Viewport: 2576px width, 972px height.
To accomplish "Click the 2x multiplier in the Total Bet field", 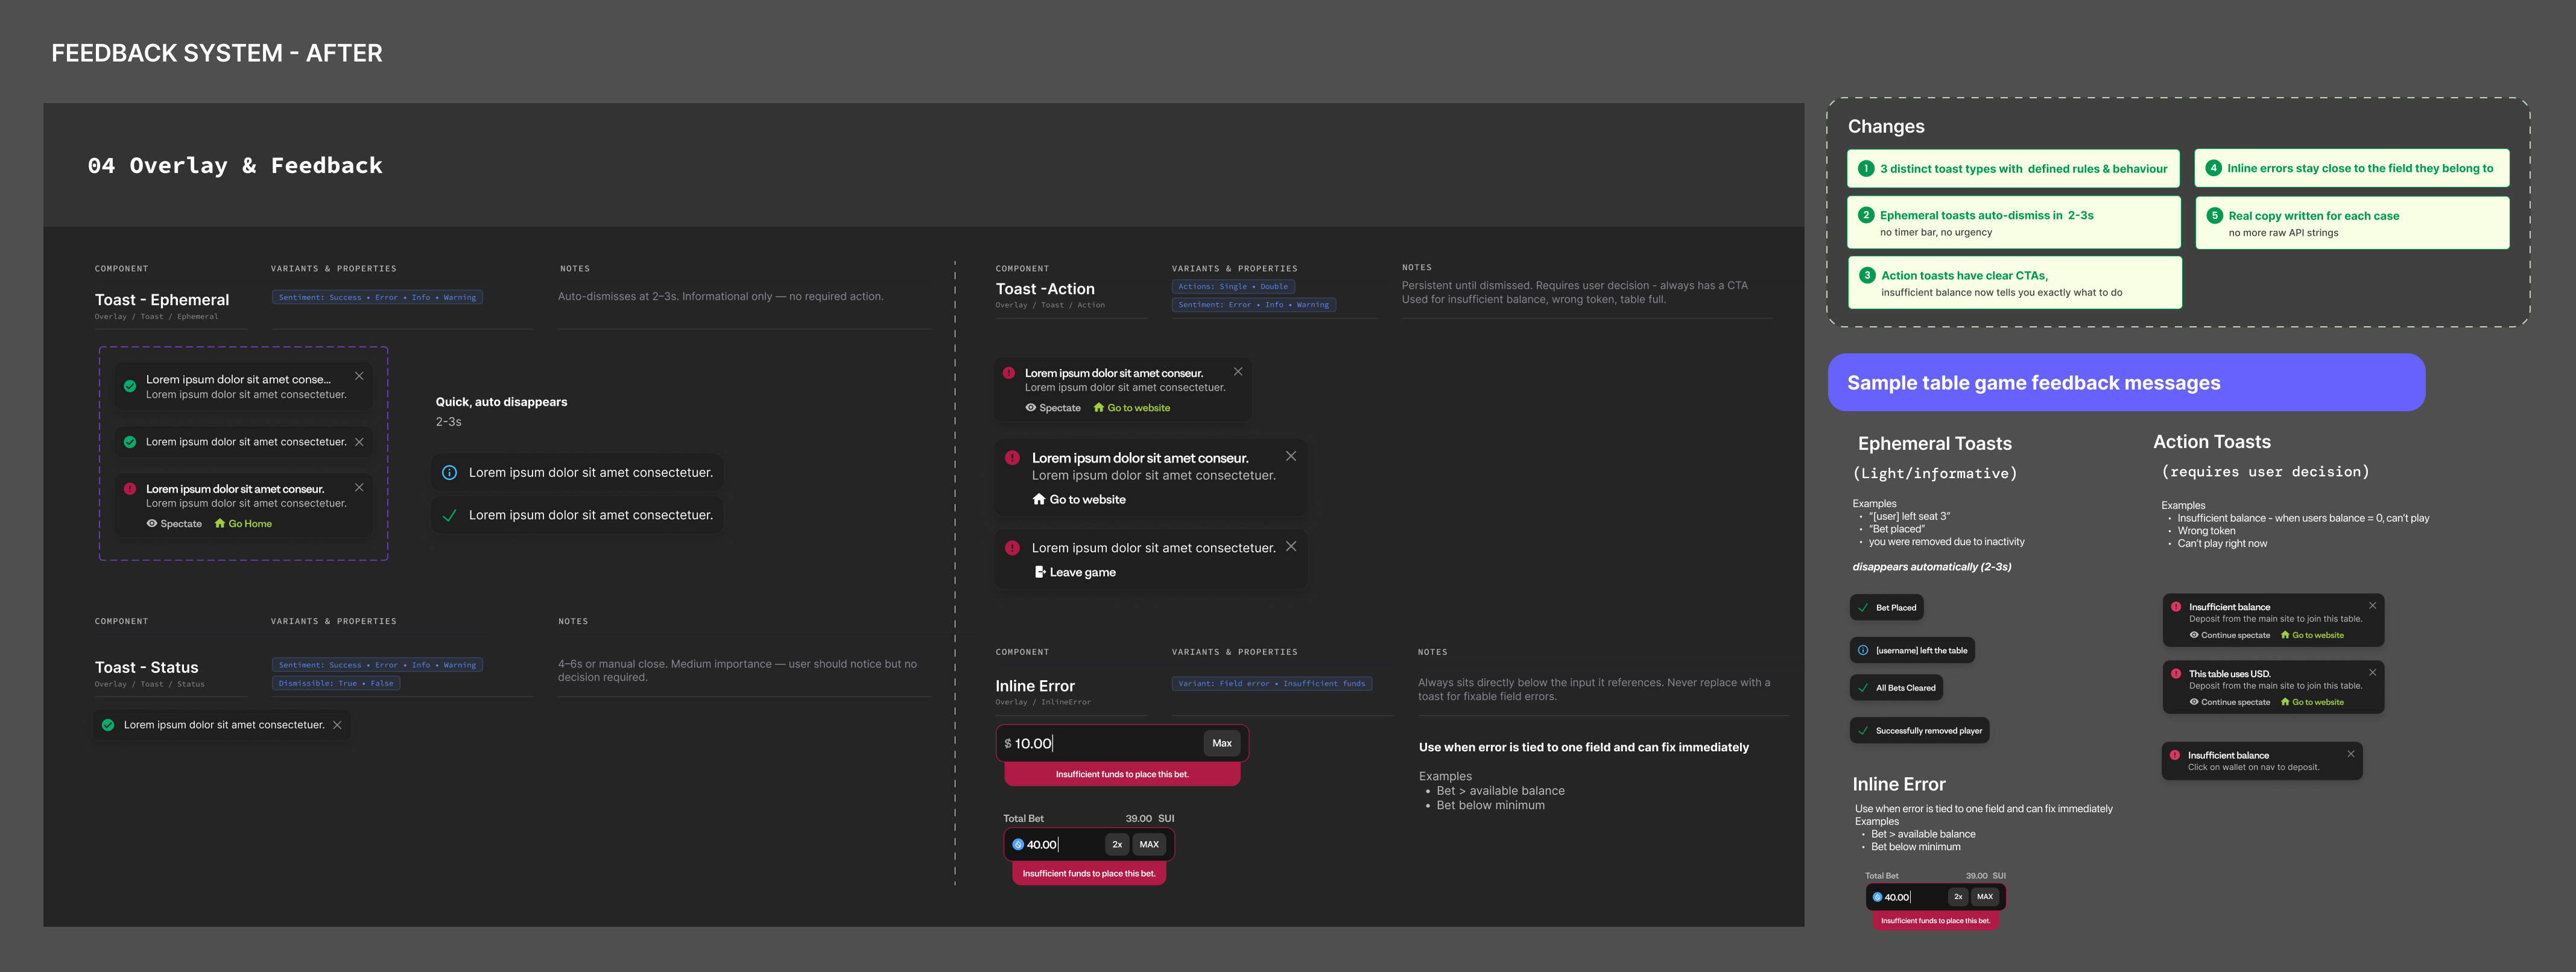I will [1116, 844].
